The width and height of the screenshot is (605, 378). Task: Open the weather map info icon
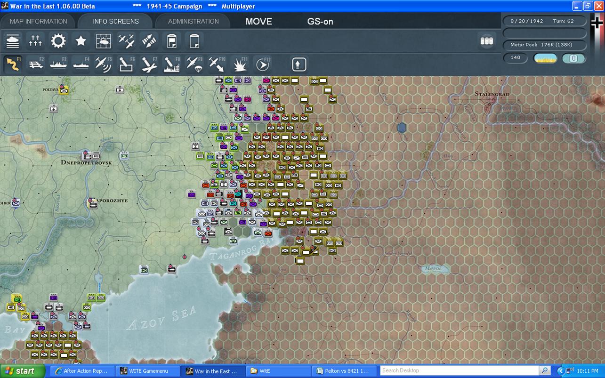point(103,41)
